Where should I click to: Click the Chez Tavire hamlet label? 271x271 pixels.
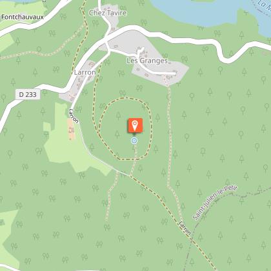[x=108, y=13]
